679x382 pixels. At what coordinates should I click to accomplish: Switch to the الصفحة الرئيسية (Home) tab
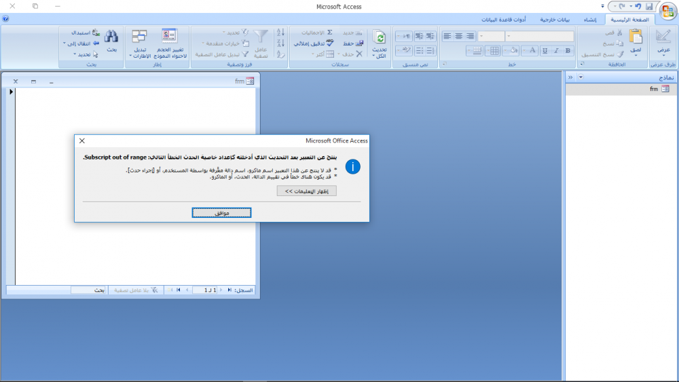629,20
